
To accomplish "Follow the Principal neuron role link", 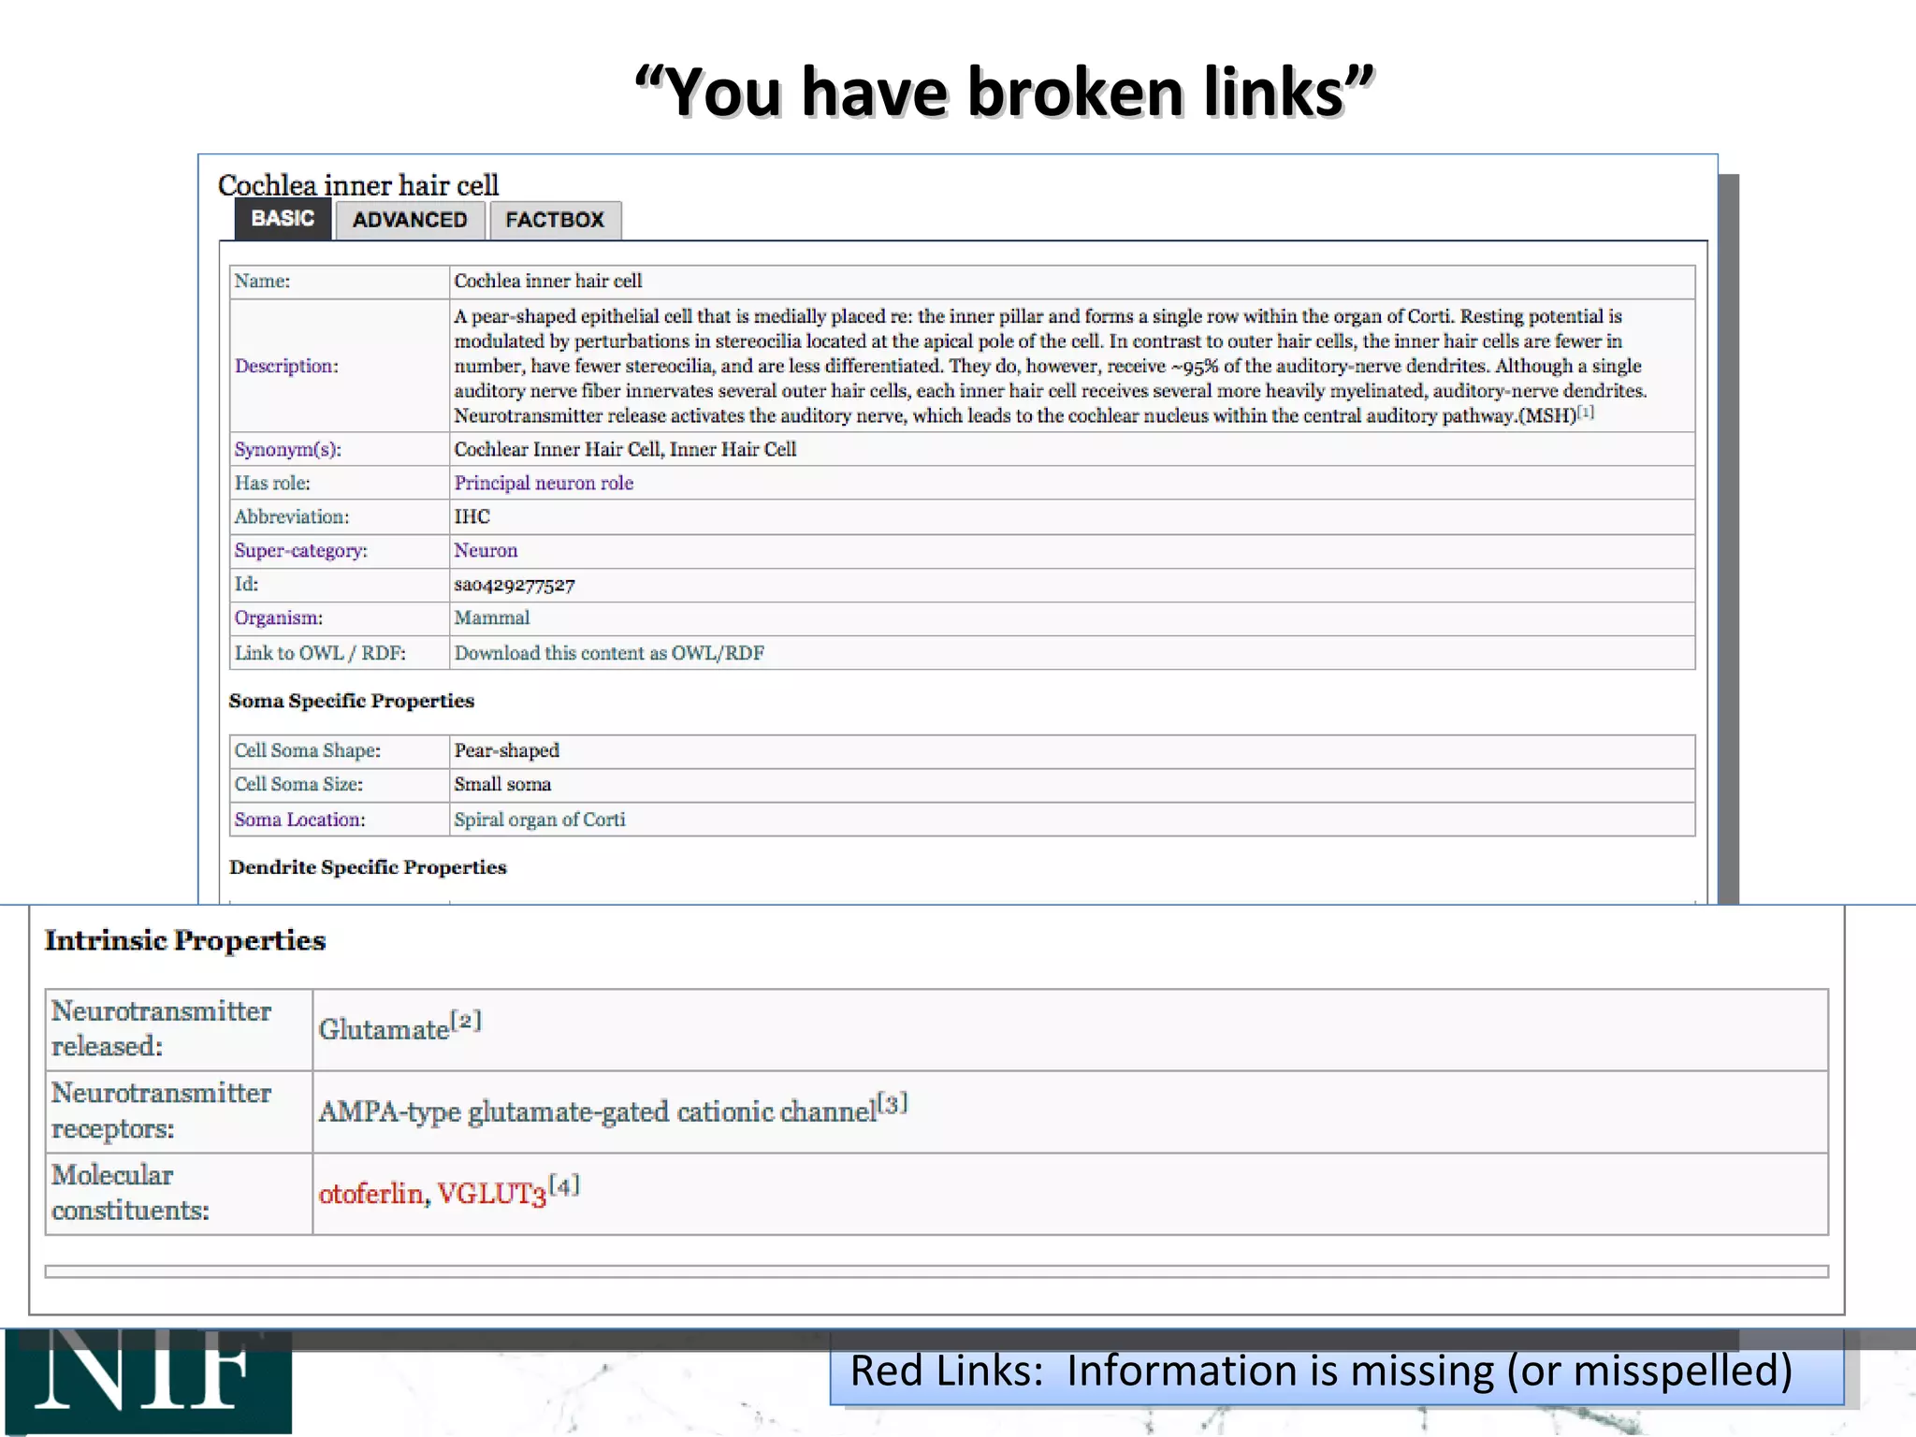I will point(544,483).
